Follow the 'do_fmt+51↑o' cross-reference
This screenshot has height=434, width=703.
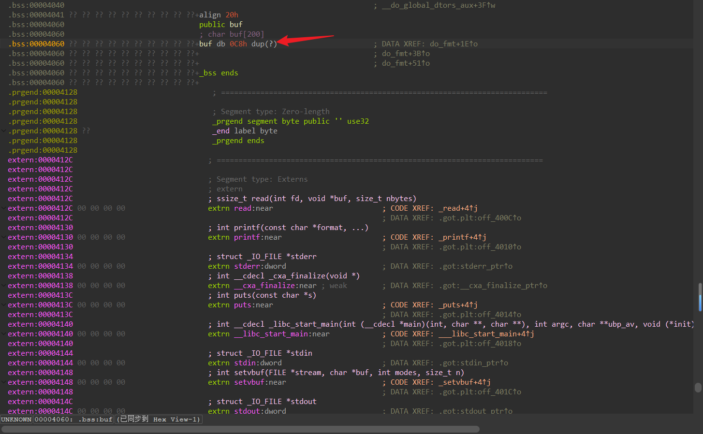(x=406, y=63)
